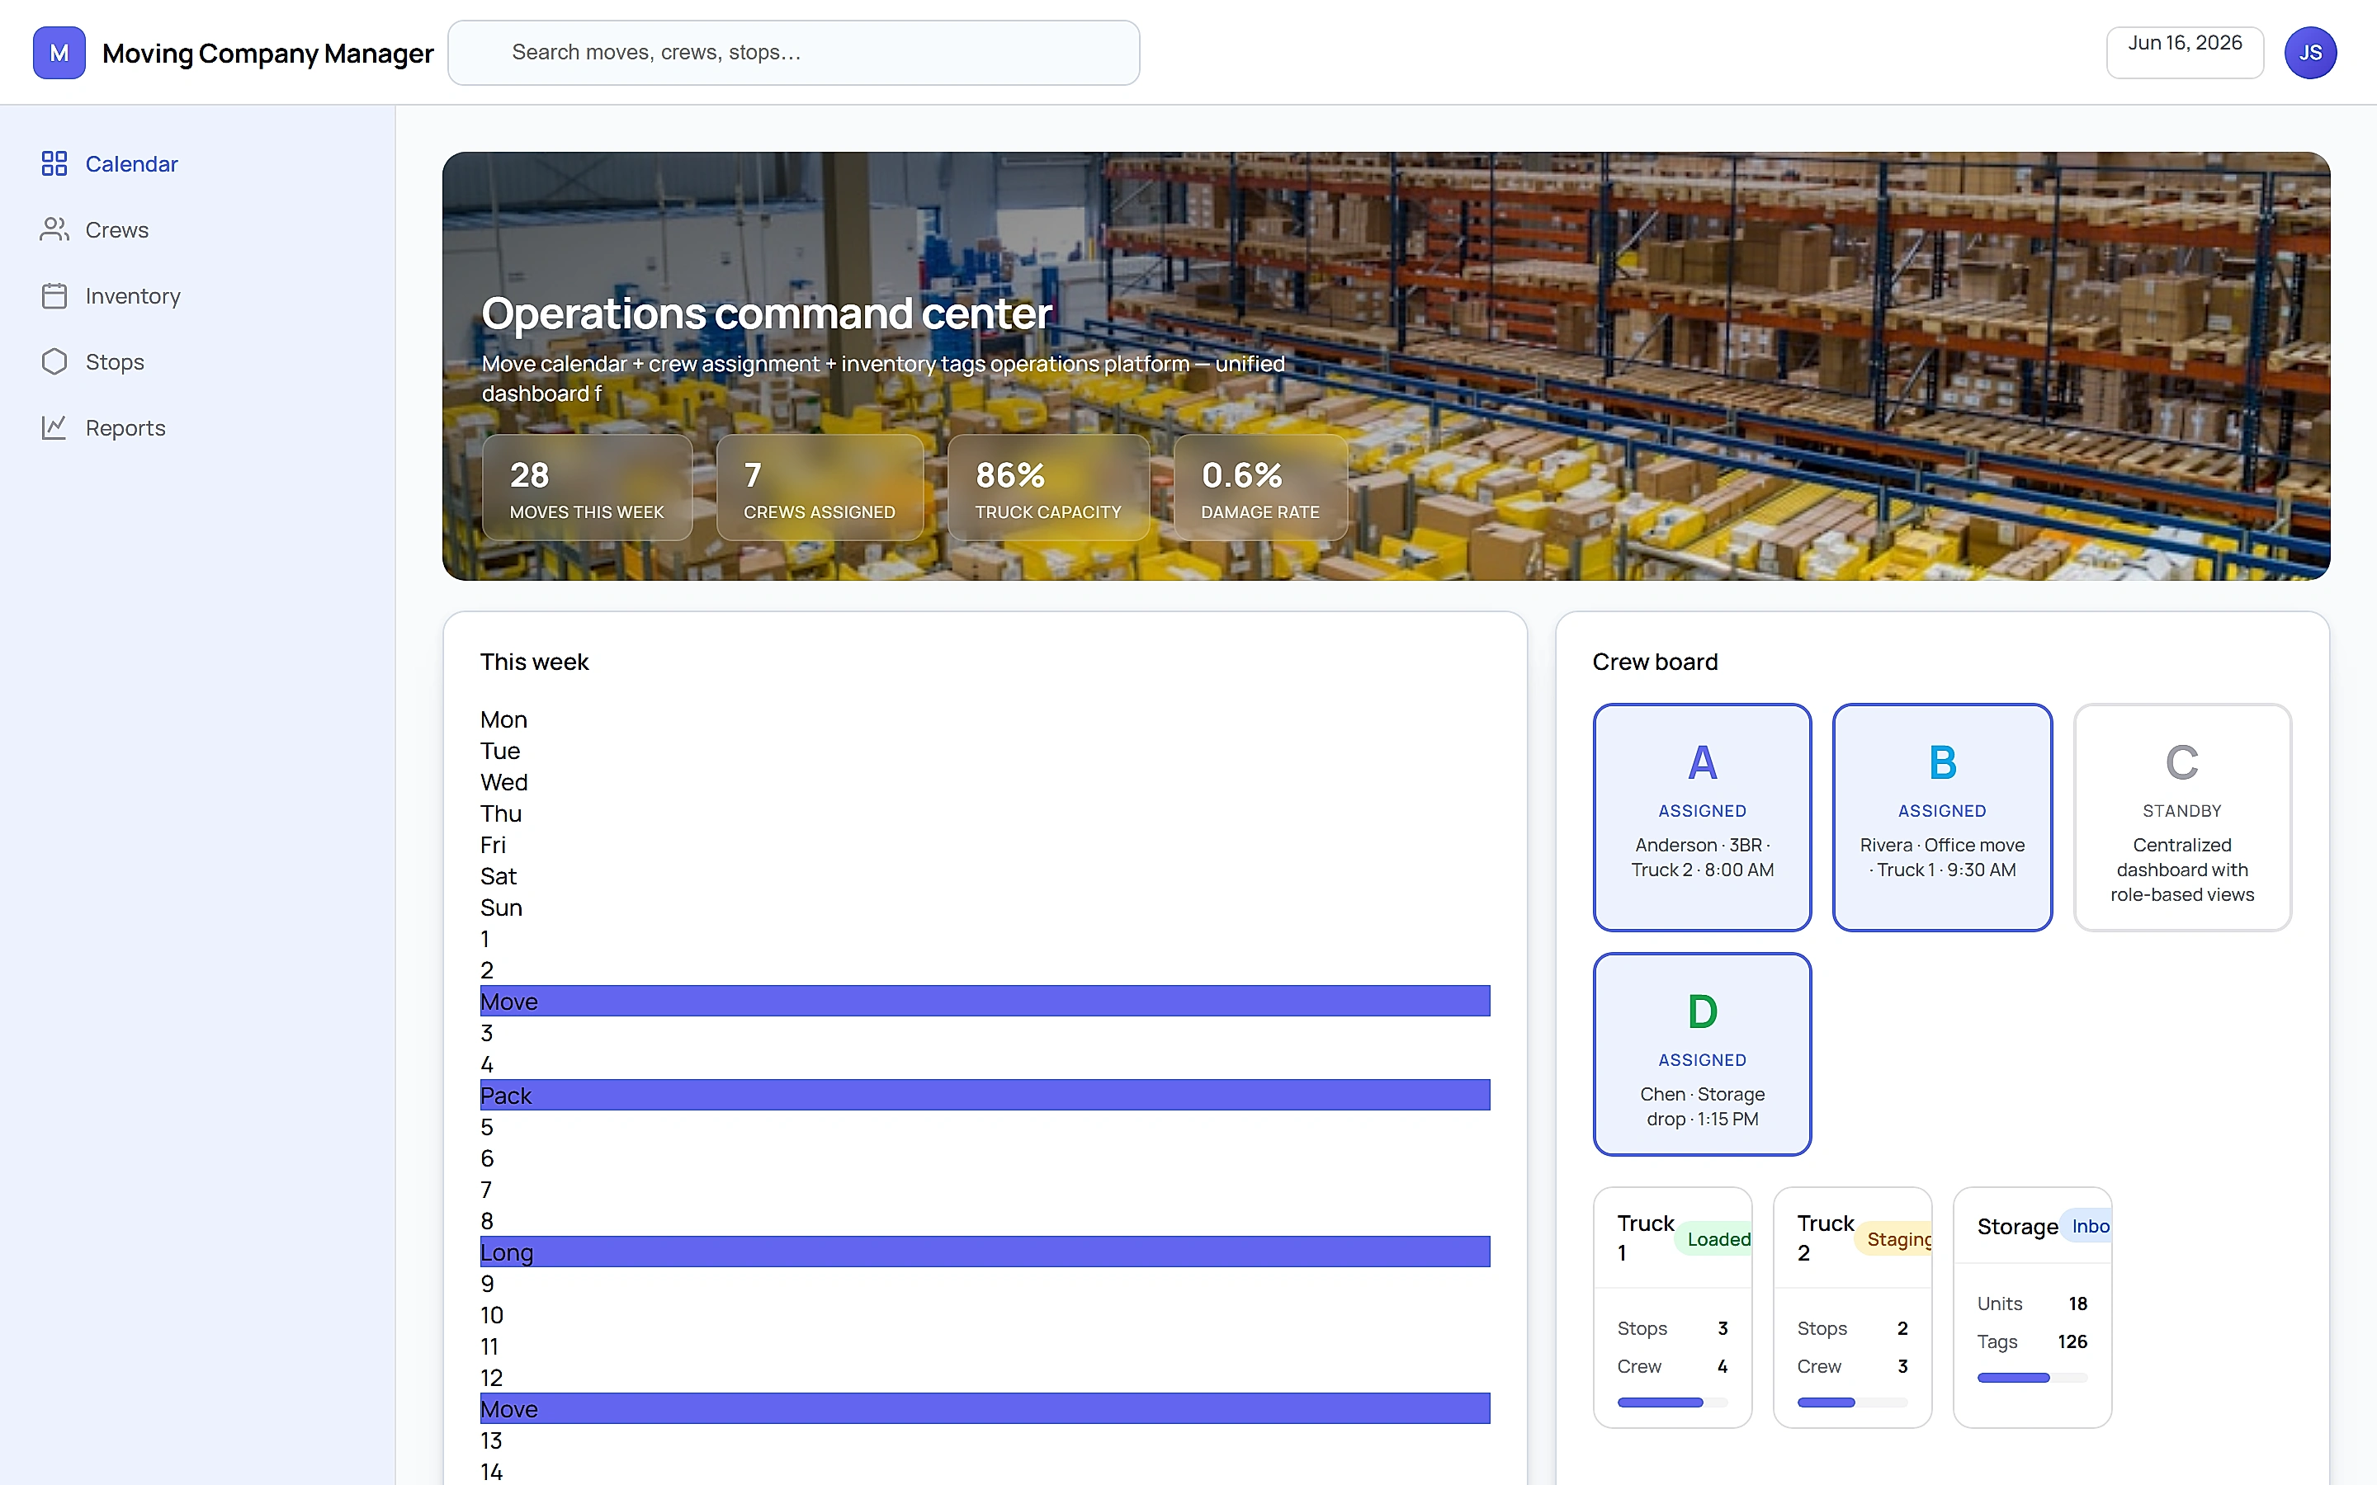The image size is (2377, 1485).
Task: Click the Inventory icon in sidebar
Action: (x=54, y=295)
